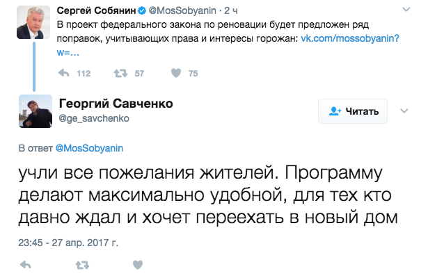The image size is (428, 276).
Task: Click the add-person icon in Читать button
Action: 335,111
